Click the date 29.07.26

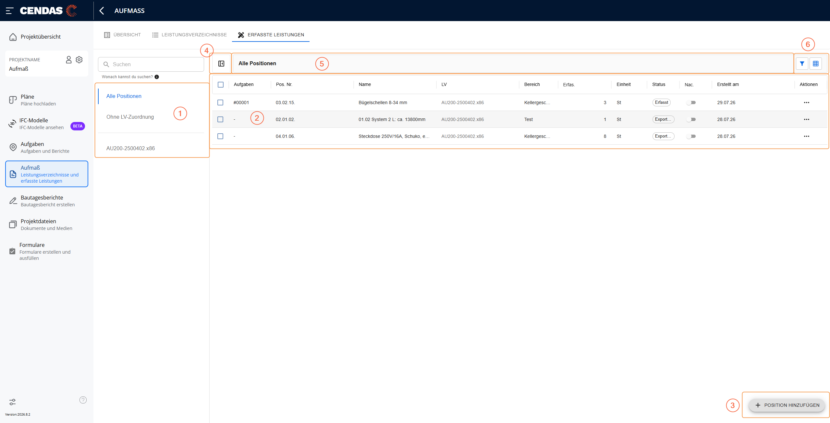tap(726, 103)
